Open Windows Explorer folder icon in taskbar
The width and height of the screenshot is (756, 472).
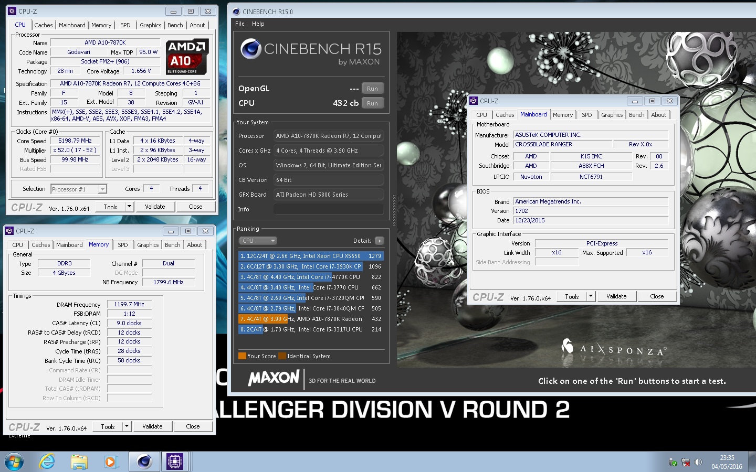tap(79, 462)
